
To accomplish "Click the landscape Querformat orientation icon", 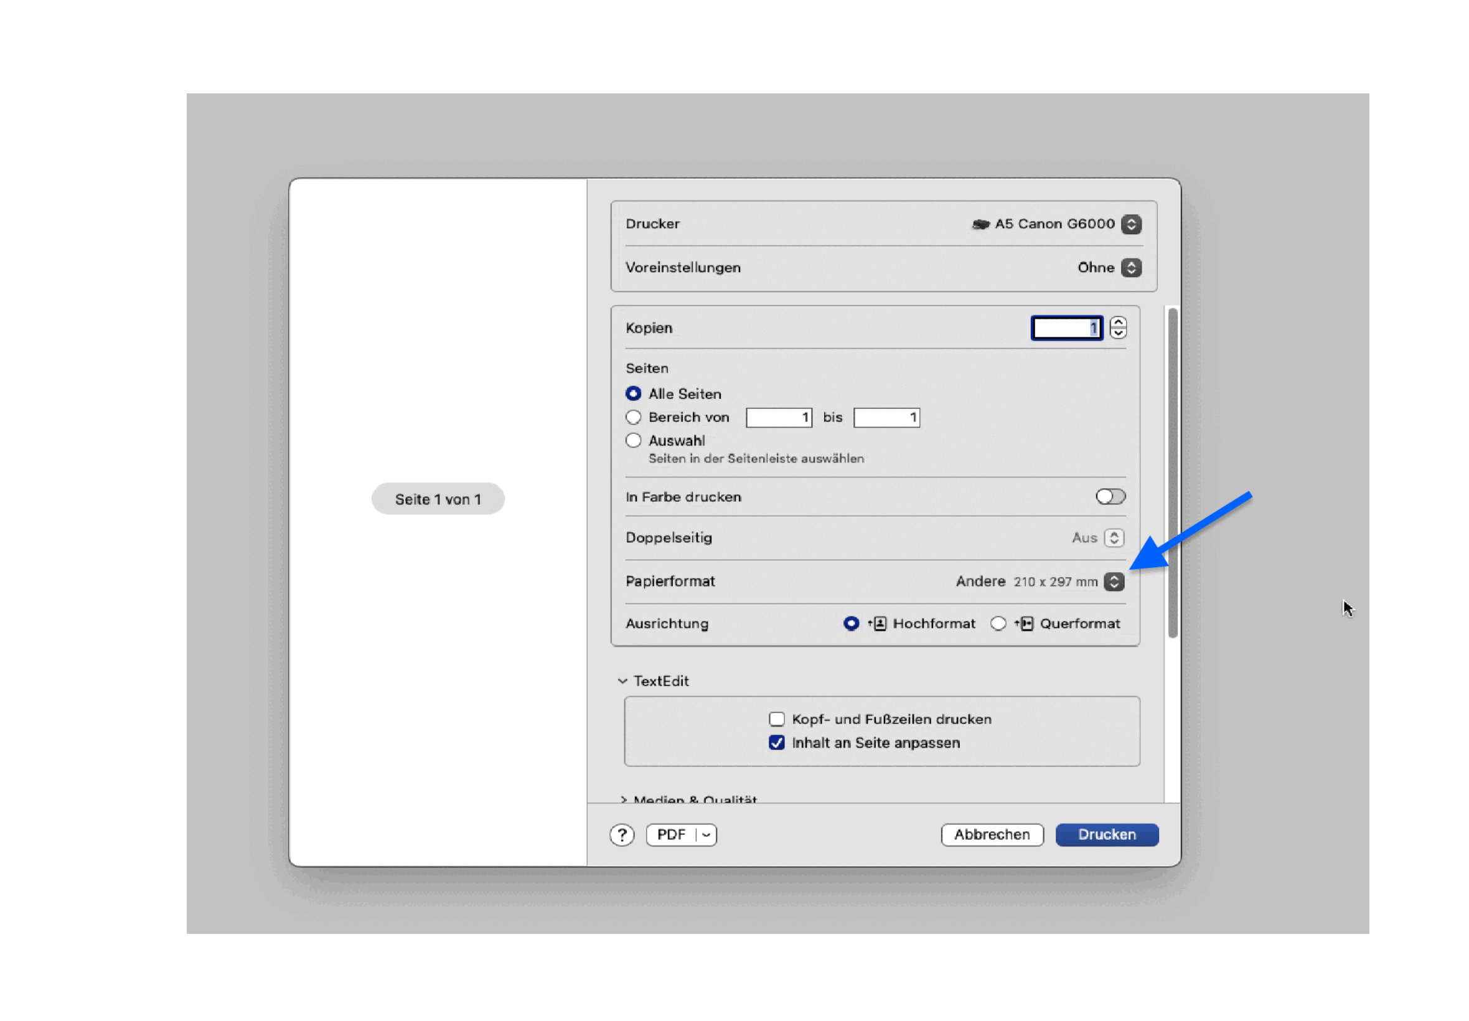I will point(1026,624).
